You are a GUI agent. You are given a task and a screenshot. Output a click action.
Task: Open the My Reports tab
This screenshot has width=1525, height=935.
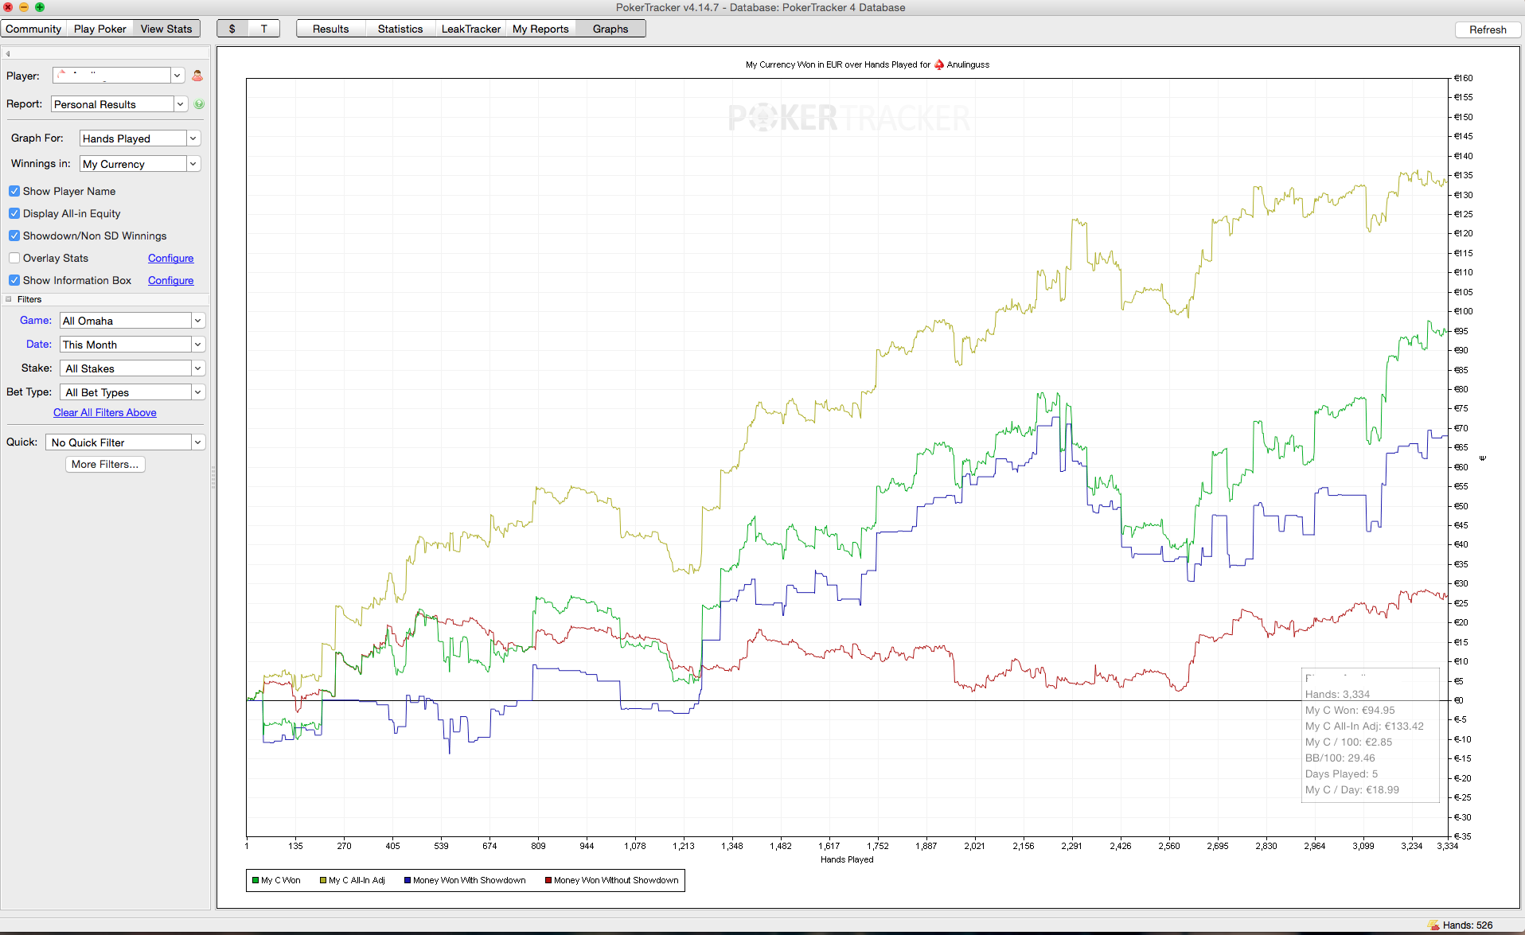pos(540,29)
